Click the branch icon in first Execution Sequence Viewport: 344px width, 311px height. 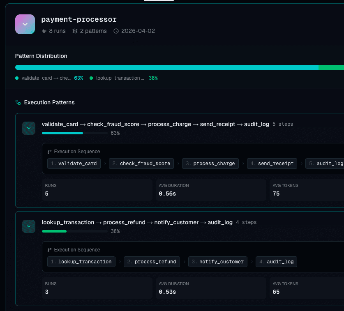(50, 152)
